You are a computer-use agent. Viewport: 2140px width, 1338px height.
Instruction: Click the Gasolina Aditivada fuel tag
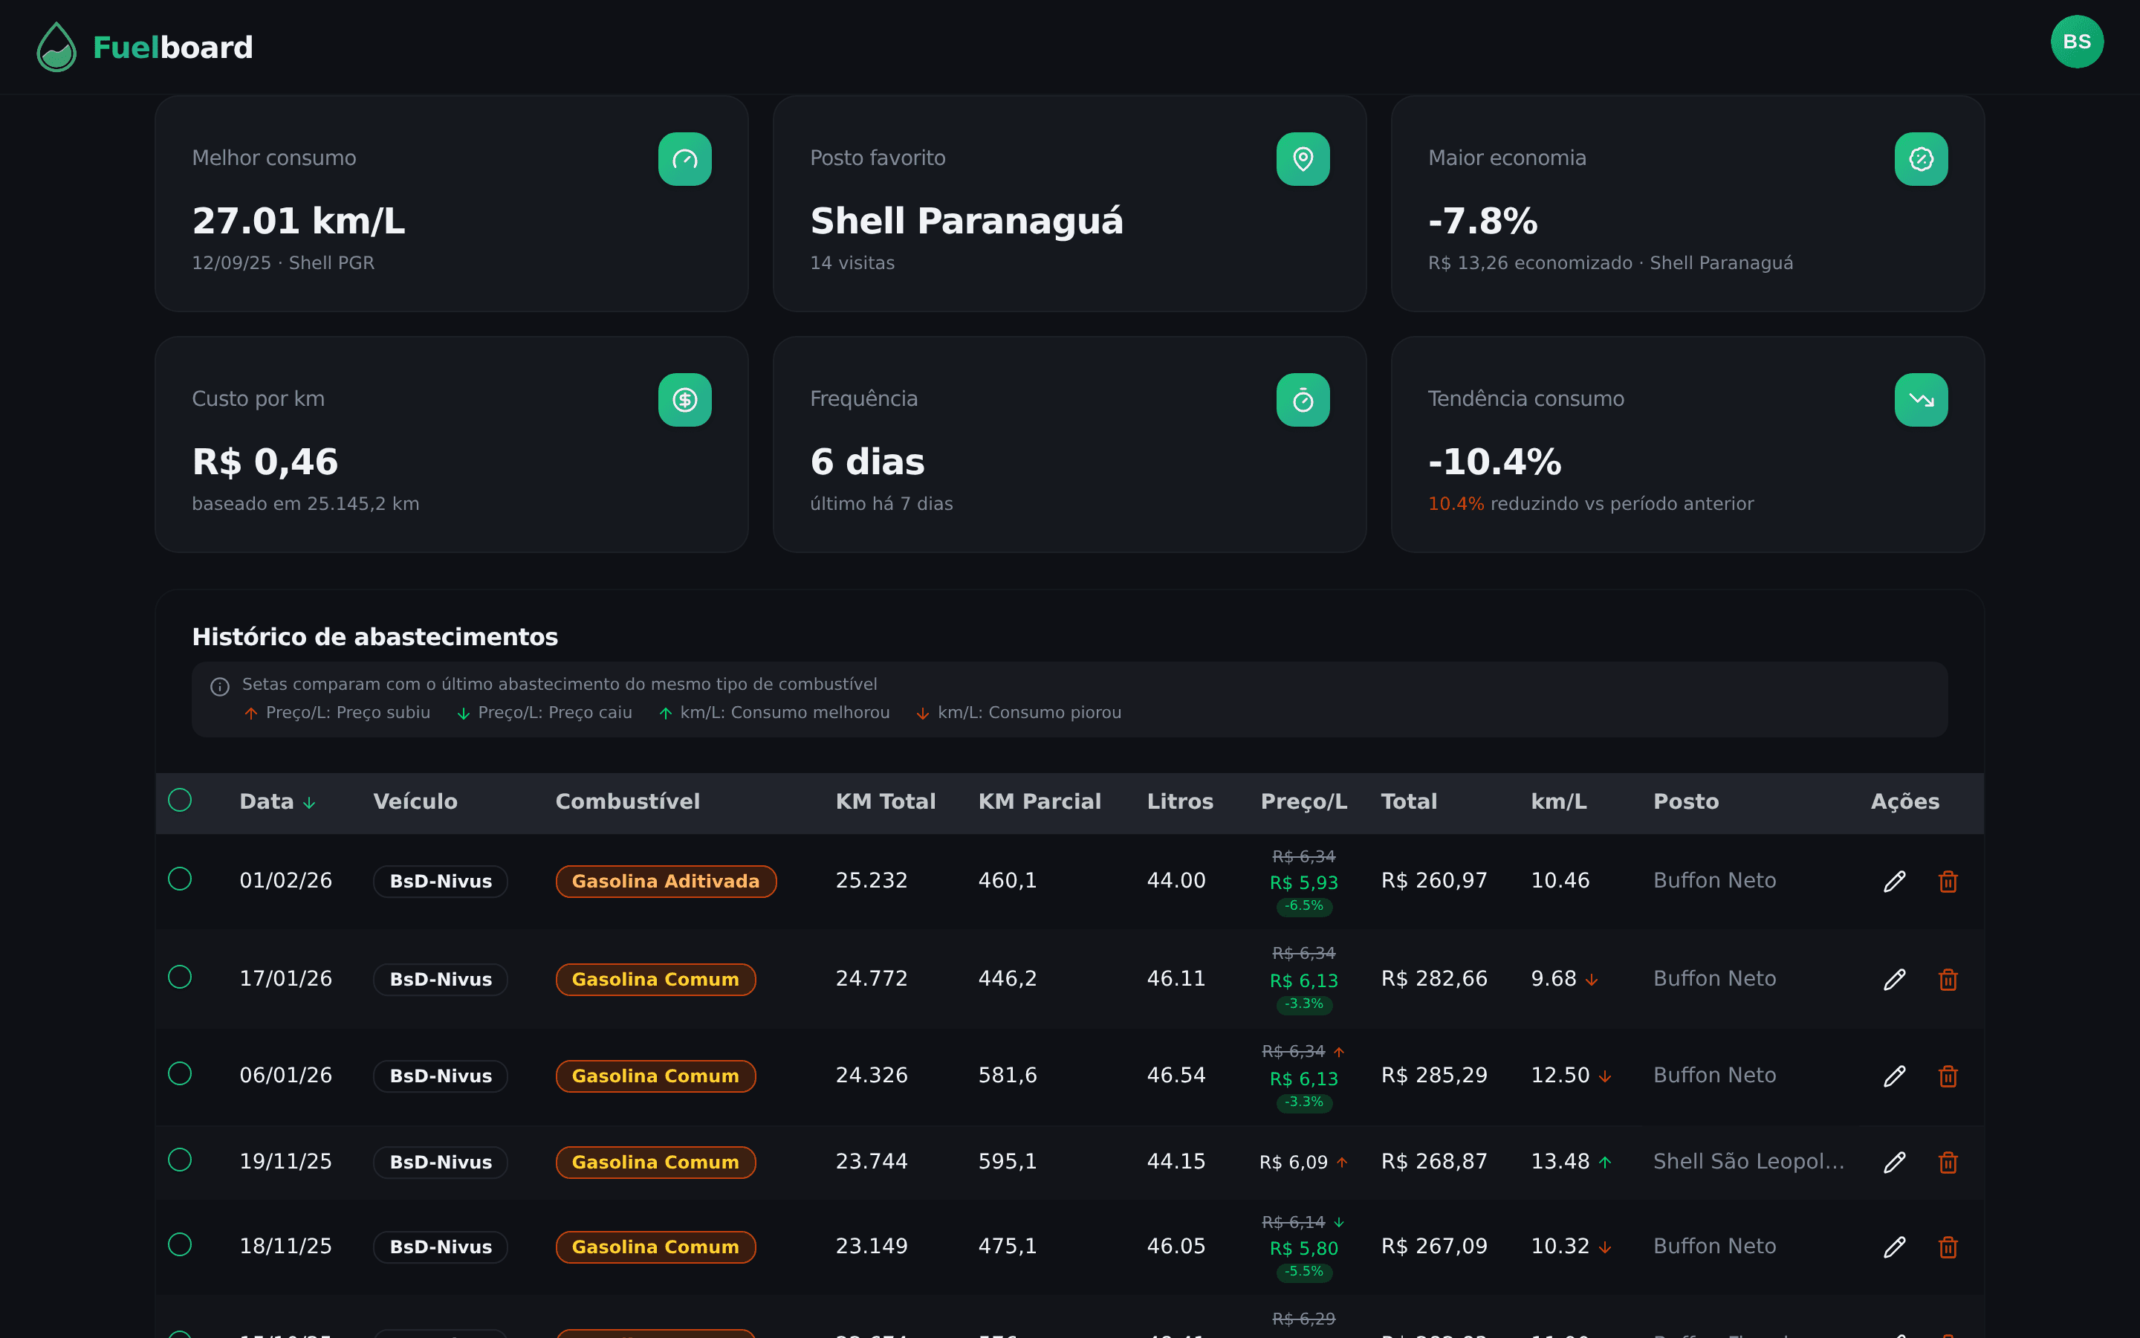pyautogui.click(x=665, y=882)
